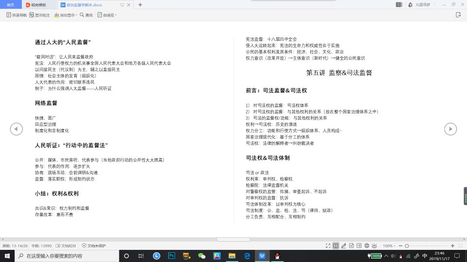
Task: Click the numbered badge icon in title bar
Action: click(399, 4)
